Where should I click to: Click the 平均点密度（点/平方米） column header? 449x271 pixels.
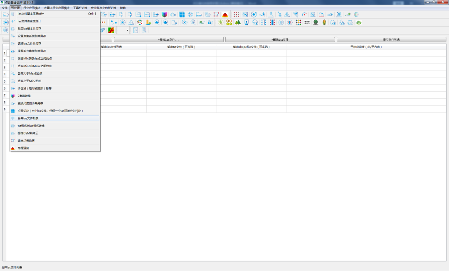[x=366, y=47]
